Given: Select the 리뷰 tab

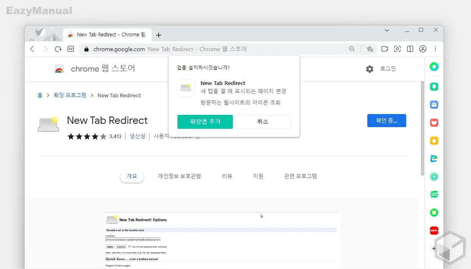Looking at the screenshot, I should tap(227, 176).
